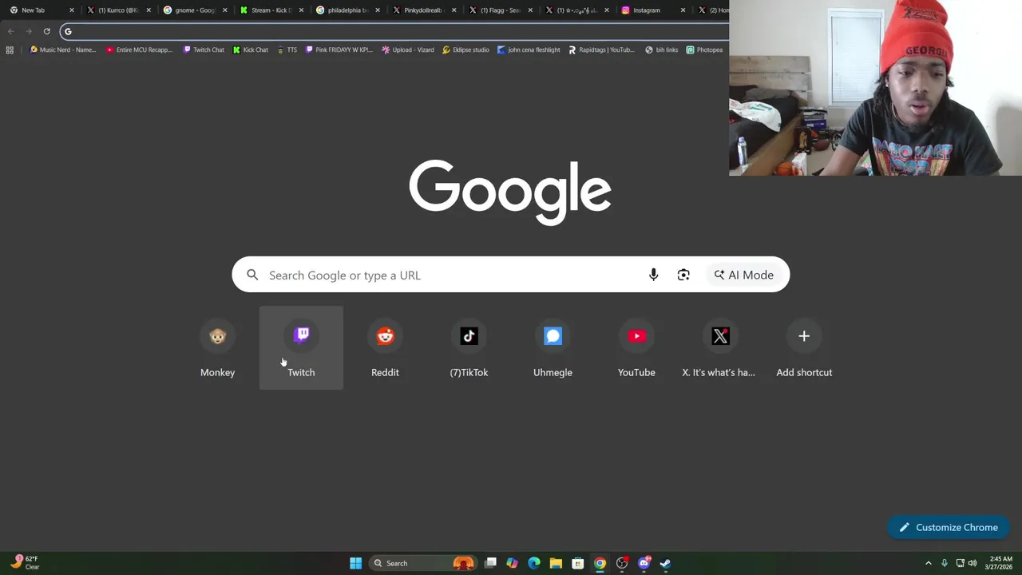Open the X shortcut tile

coord(720,348)
